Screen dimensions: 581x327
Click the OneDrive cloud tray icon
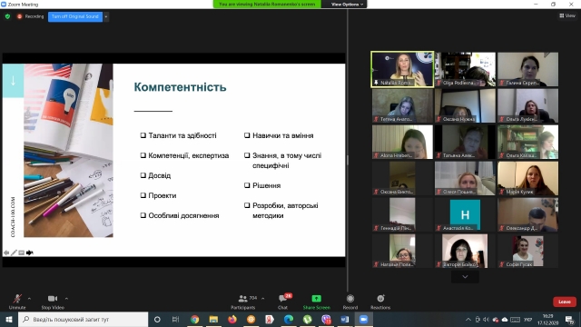pos(505,319)
